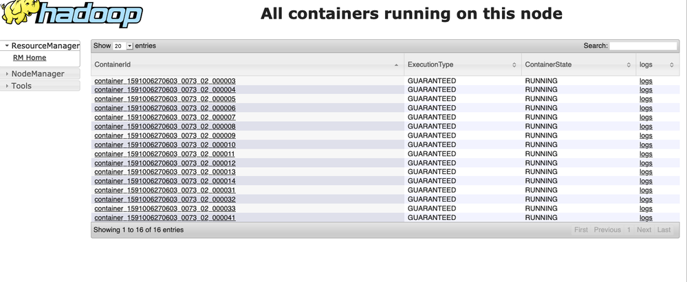Click the 'All containers running on this node' heading
The image size is (687, 282).
pos(411,14)
